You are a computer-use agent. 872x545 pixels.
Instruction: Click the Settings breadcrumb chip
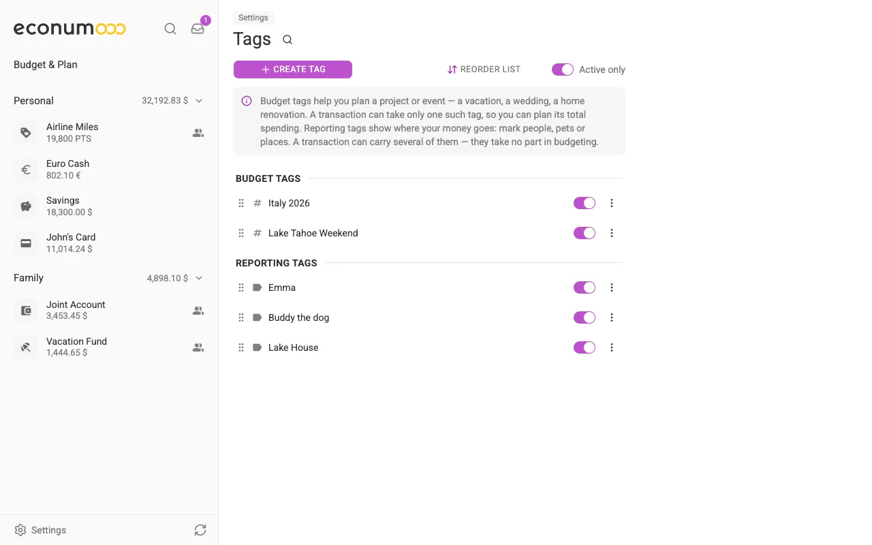[x=253, y=18]
